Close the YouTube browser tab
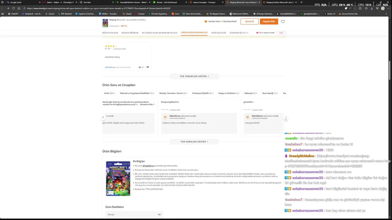392x220 pixels. (x=113, y=2)
